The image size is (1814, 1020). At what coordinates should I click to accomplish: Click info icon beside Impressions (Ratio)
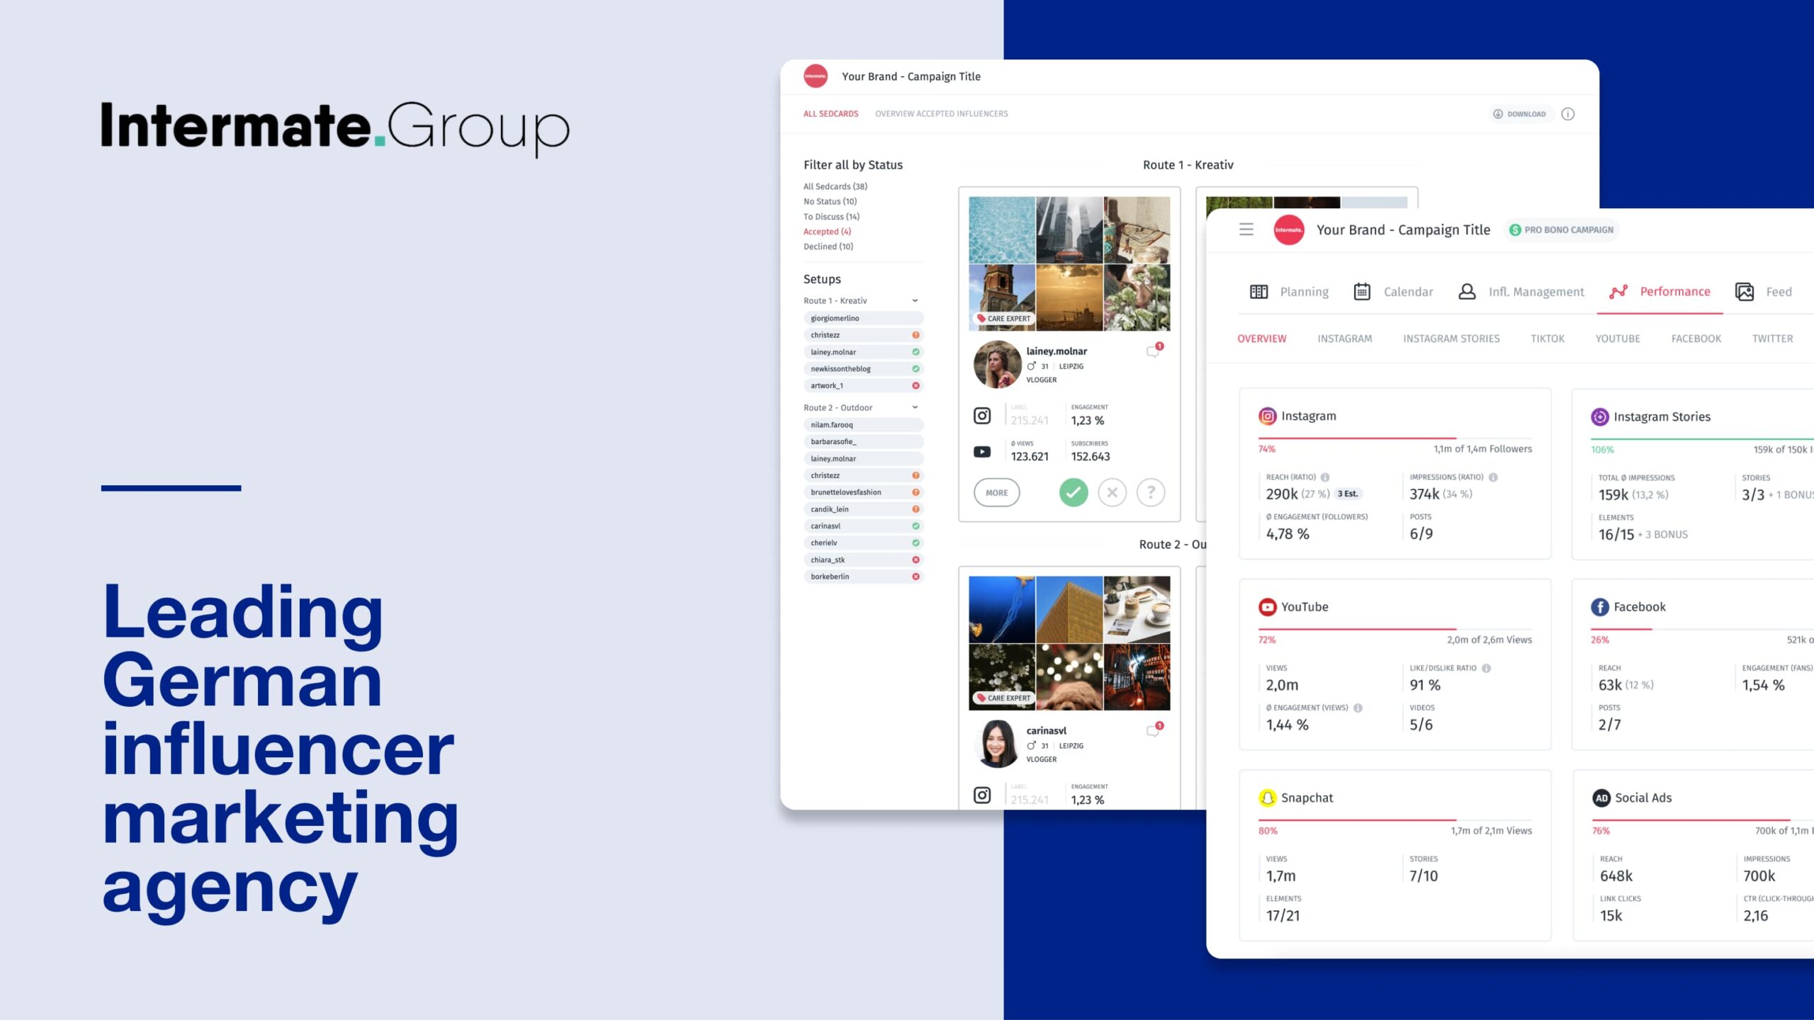(x=1493, y=477)
